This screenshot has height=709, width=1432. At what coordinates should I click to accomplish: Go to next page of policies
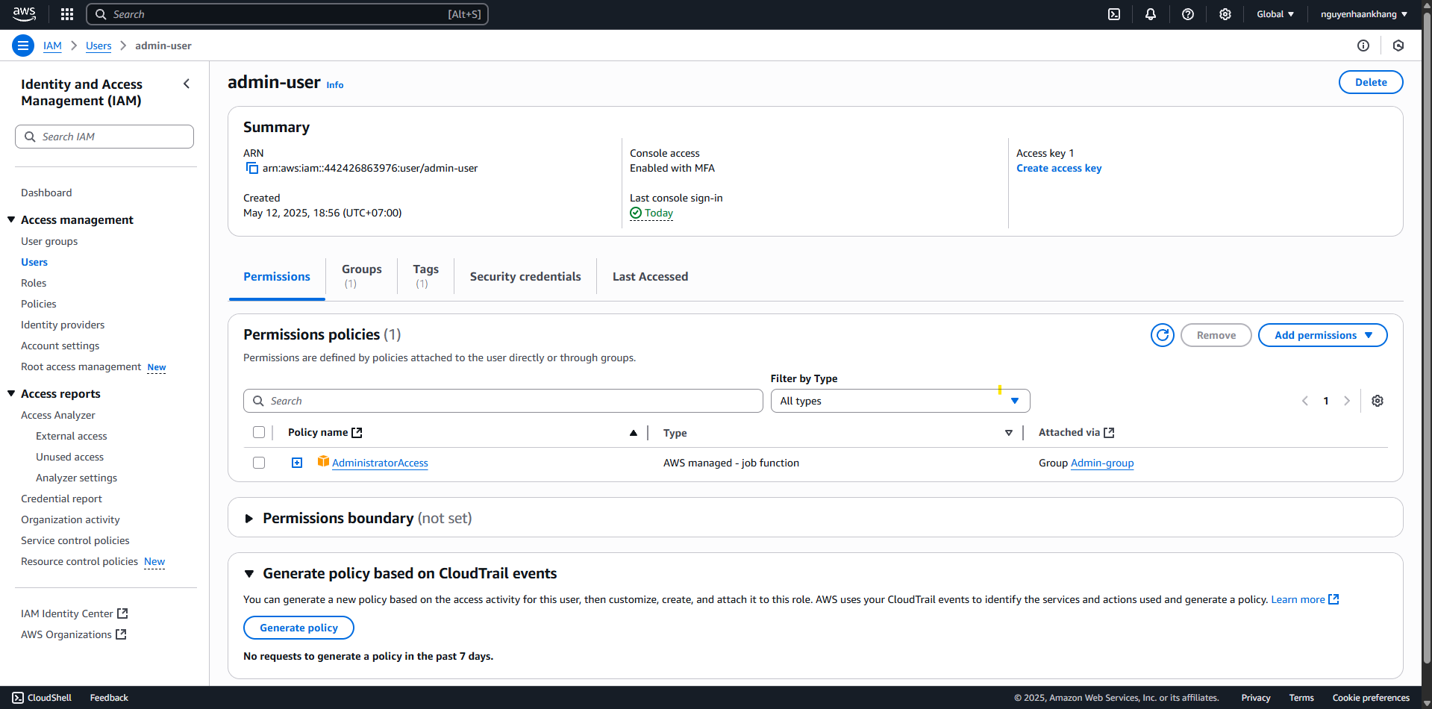pos(1347,401)
